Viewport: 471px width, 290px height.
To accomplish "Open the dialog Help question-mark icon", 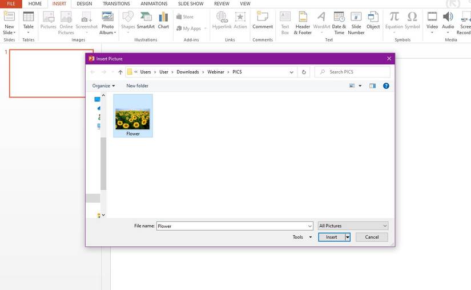I will (386, 86).
